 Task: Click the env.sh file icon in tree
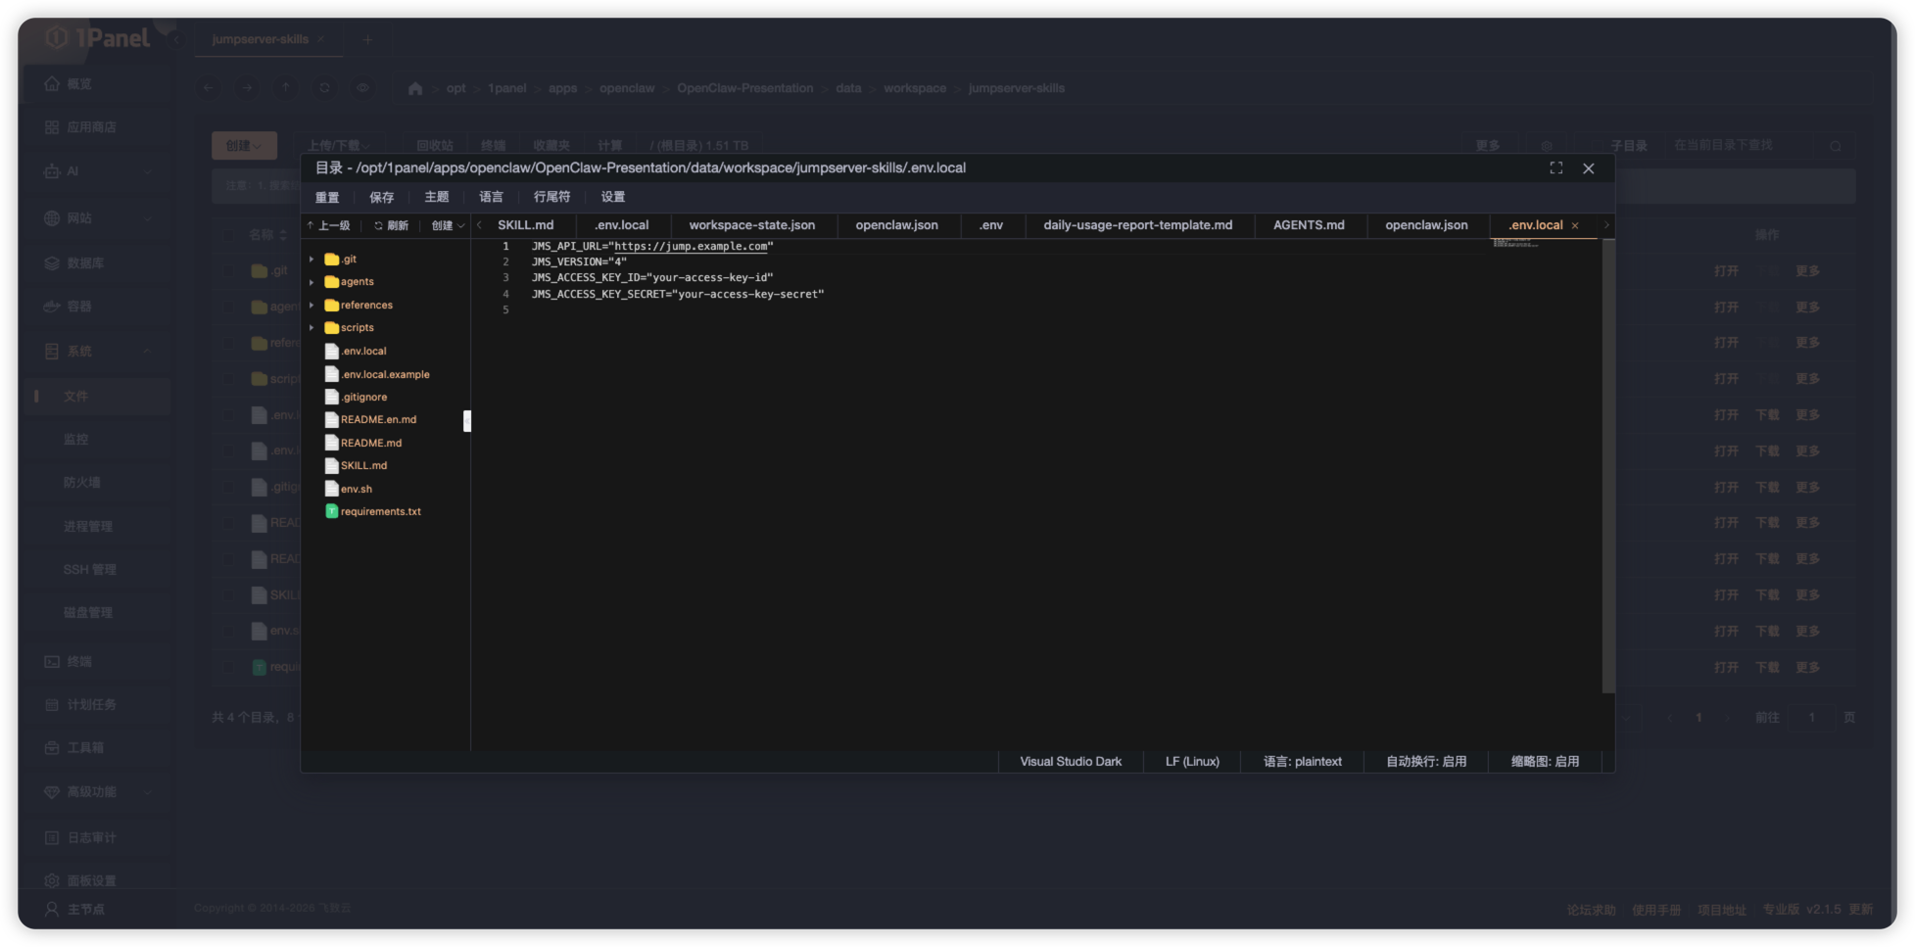pos(331,489)
